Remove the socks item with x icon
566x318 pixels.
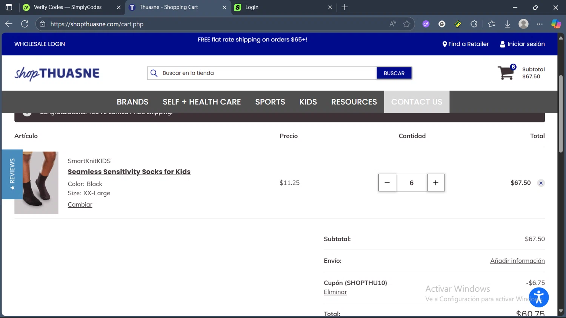pos(541,183)
